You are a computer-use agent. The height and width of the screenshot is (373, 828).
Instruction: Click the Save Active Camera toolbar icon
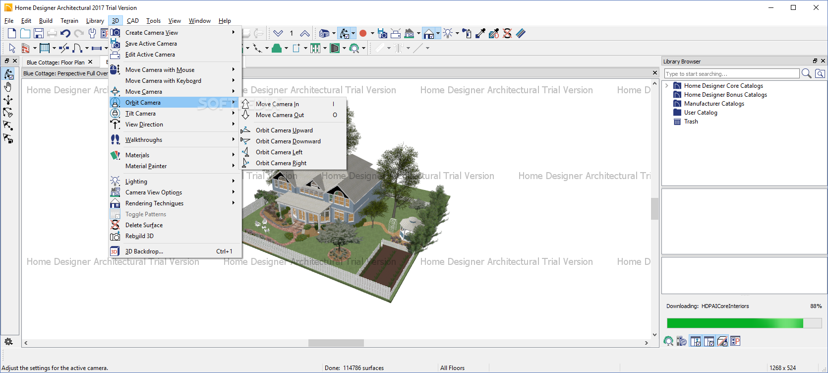pyautogui.click(x=382, y=33)
